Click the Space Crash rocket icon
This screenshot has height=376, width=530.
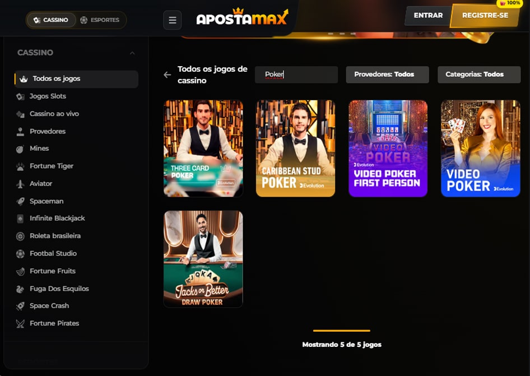[x=20, y=306]
